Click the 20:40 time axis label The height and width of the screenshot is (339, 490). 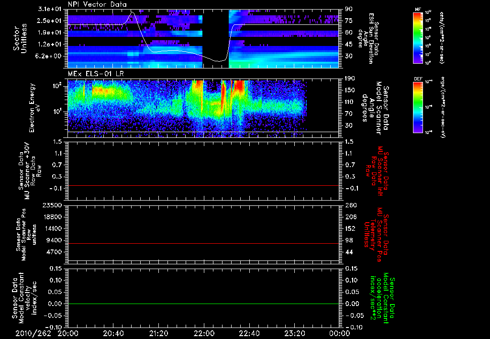tap(113, 333)
